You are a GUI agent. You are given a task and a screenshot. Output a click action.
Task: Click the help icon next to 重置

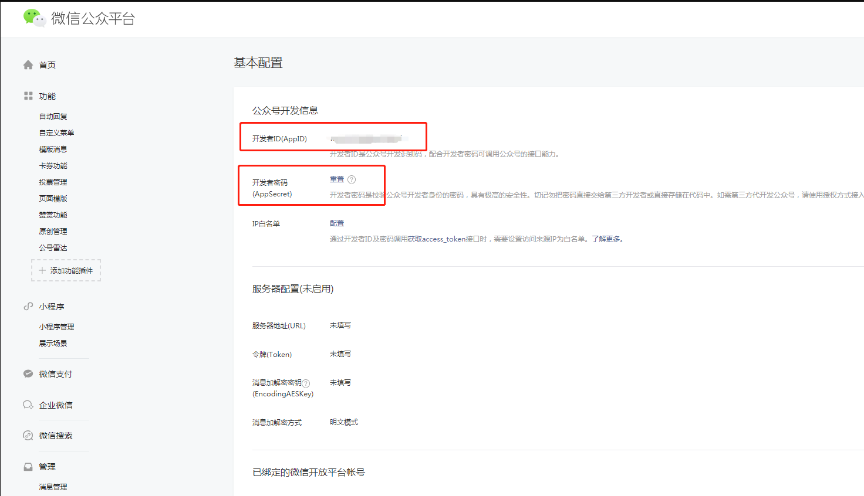352,179
